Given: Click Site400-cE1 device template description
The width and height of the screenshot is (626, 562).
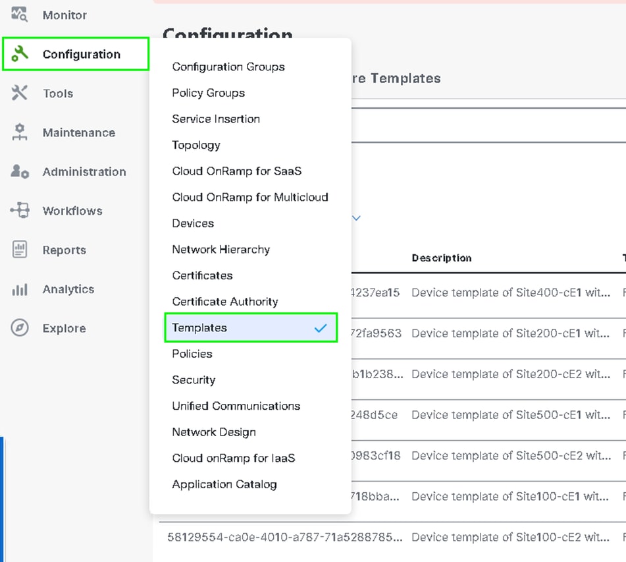Looking at the screenshot, I should click(x=511, y=293).
